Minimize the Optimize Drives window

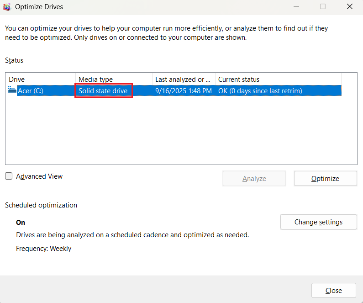[296, 6]
